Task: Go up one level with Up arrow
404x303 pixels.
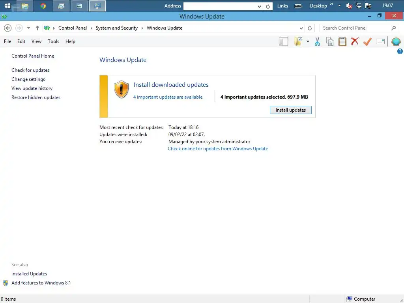Action: coord(37,28)
